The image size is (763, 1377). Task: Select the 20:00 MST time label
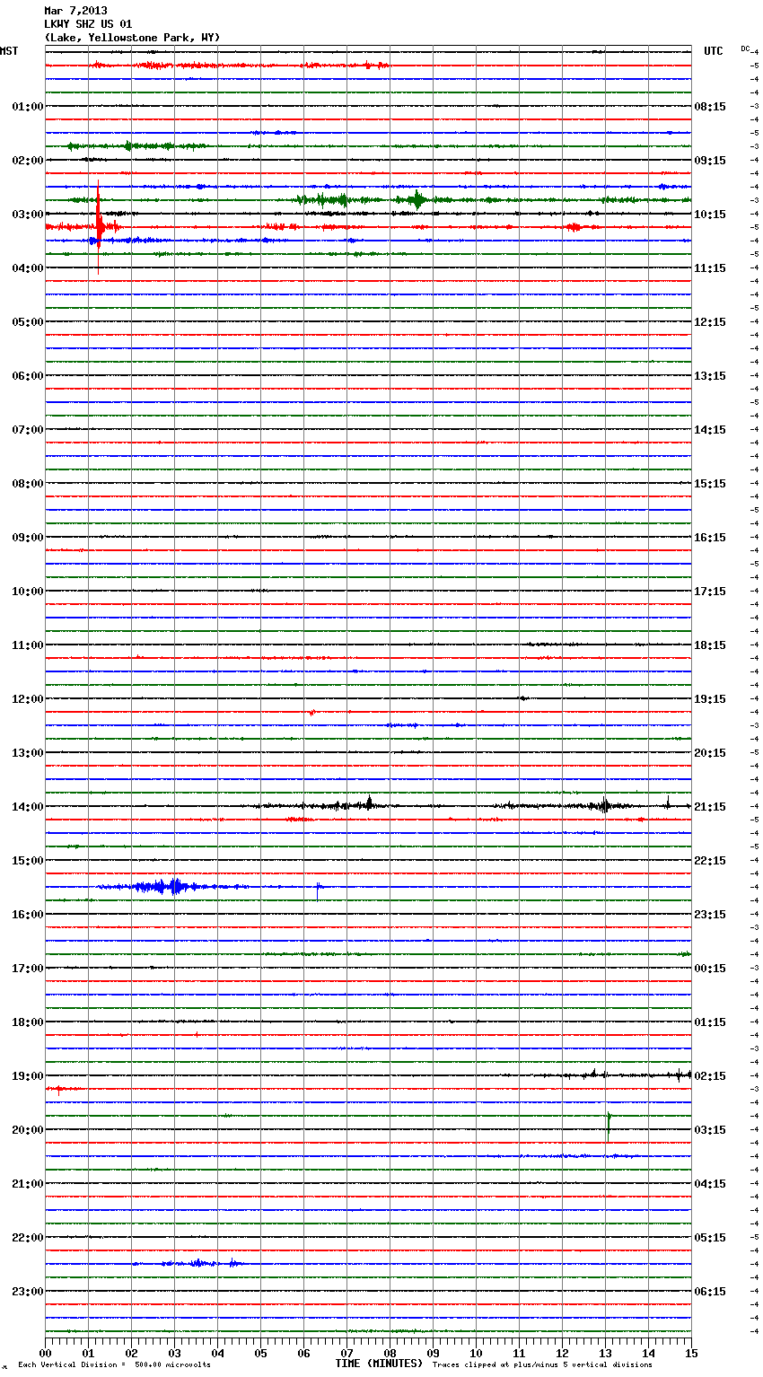click(28, 1130)
